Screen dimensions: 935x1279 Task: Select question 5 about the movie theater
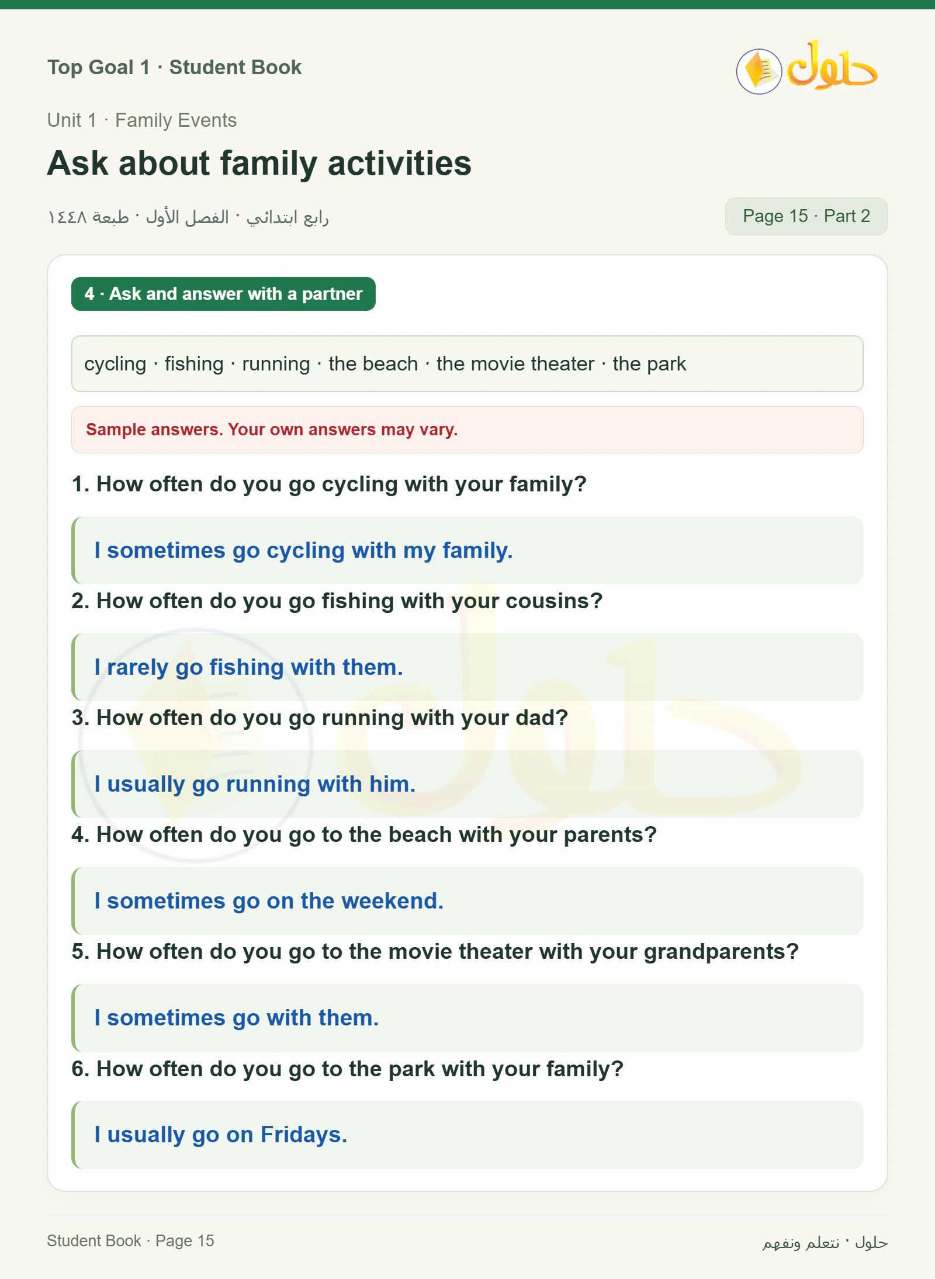click(435, 952)
